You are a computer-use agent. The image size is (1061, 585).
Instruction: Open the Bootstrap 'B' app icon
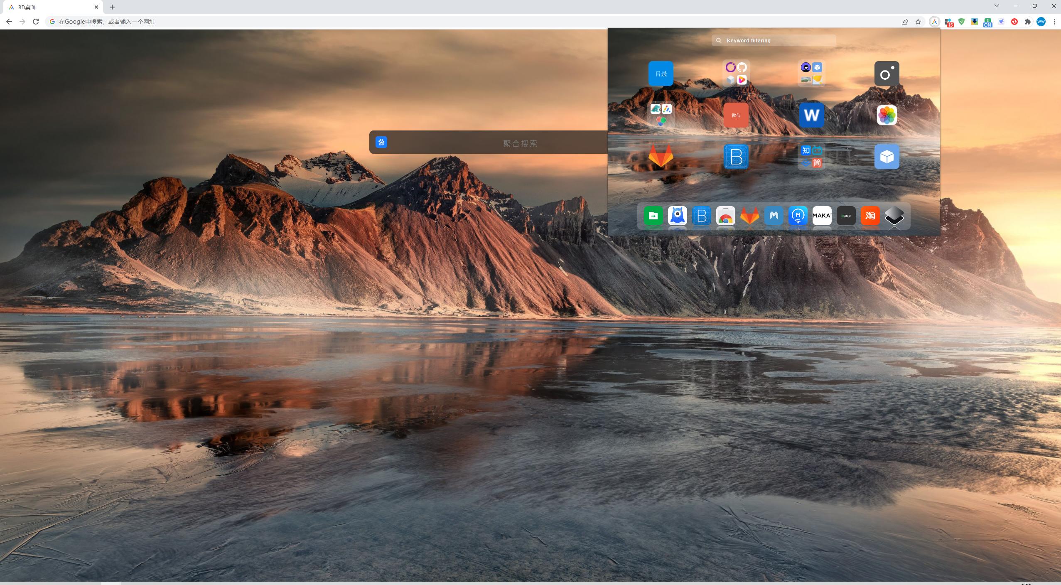[735, 157]
